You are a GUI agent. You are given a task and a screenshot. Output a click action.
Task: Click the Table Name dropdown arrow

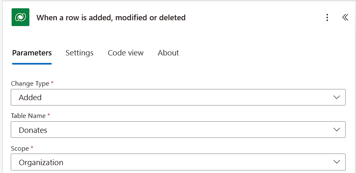[337, 130]
